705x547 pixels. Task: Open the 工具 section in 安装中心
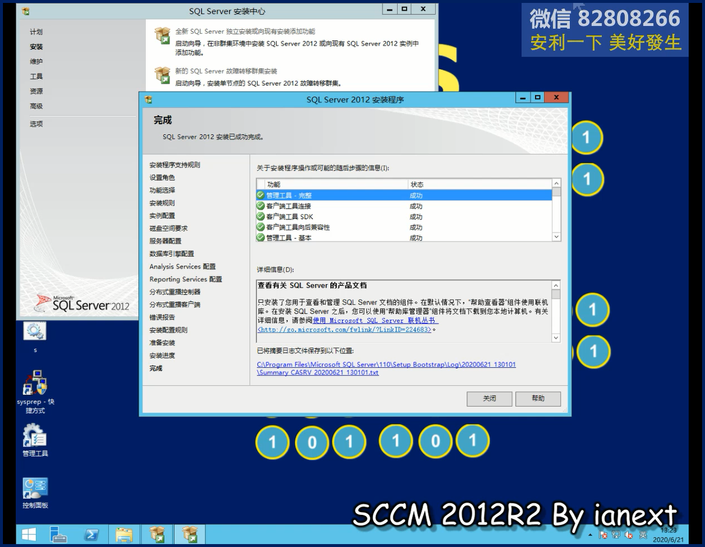(36, 76)
